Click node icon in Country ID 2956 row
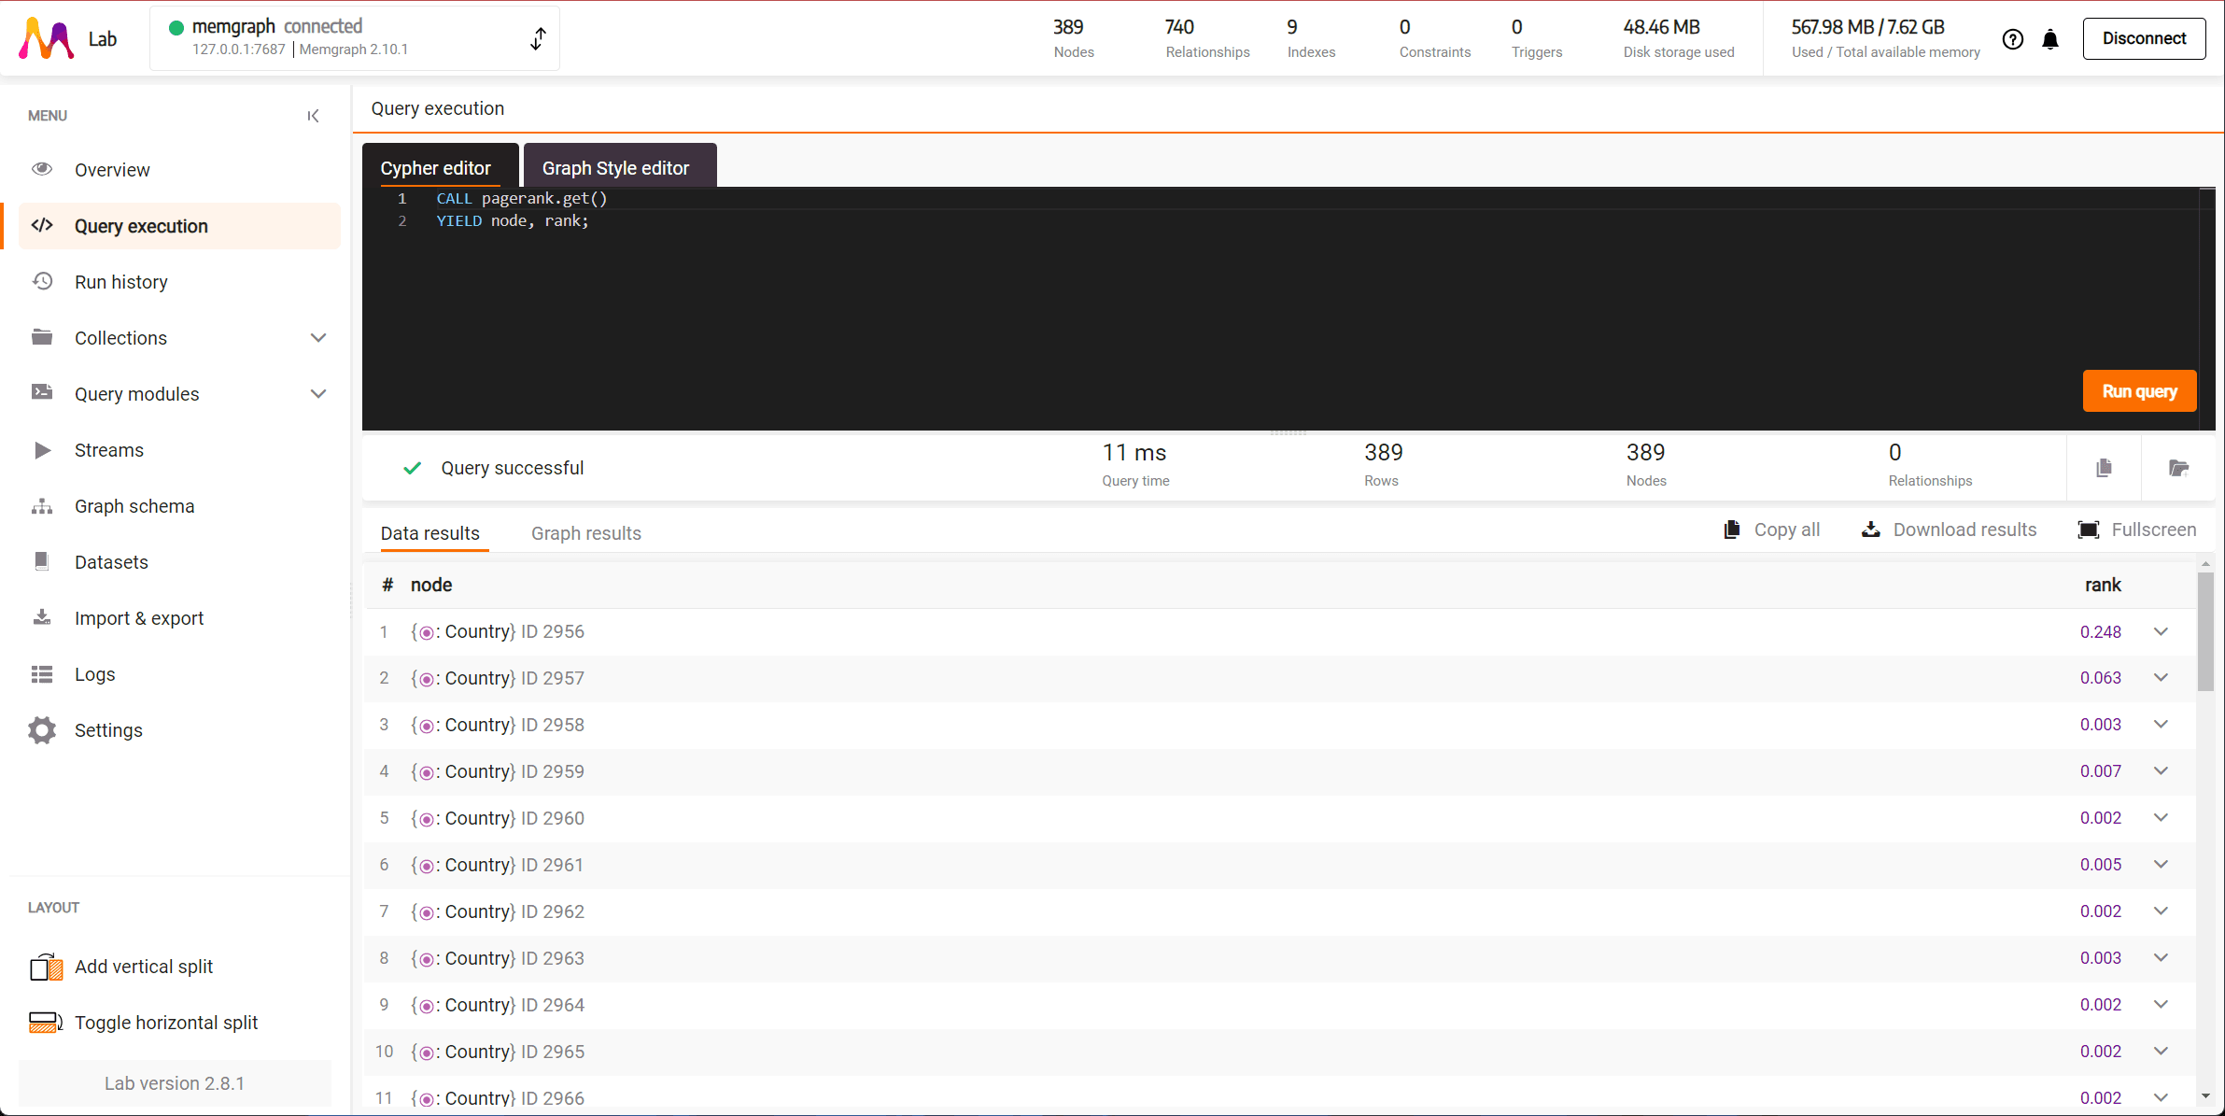Screen dimensions: 2225x1116 (x=426, y=632)
